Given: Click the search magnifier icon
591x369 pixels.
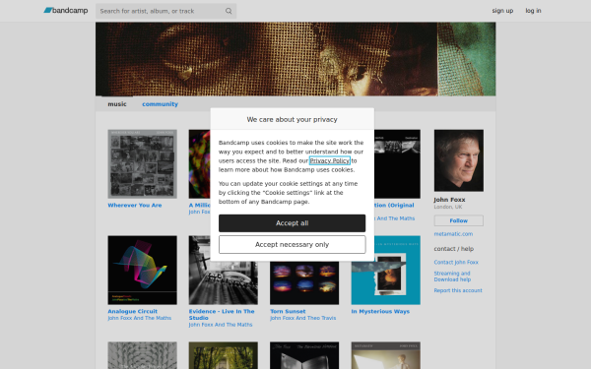Looking at the screenshot, I should pyautogui.click(x=229, y=11).
